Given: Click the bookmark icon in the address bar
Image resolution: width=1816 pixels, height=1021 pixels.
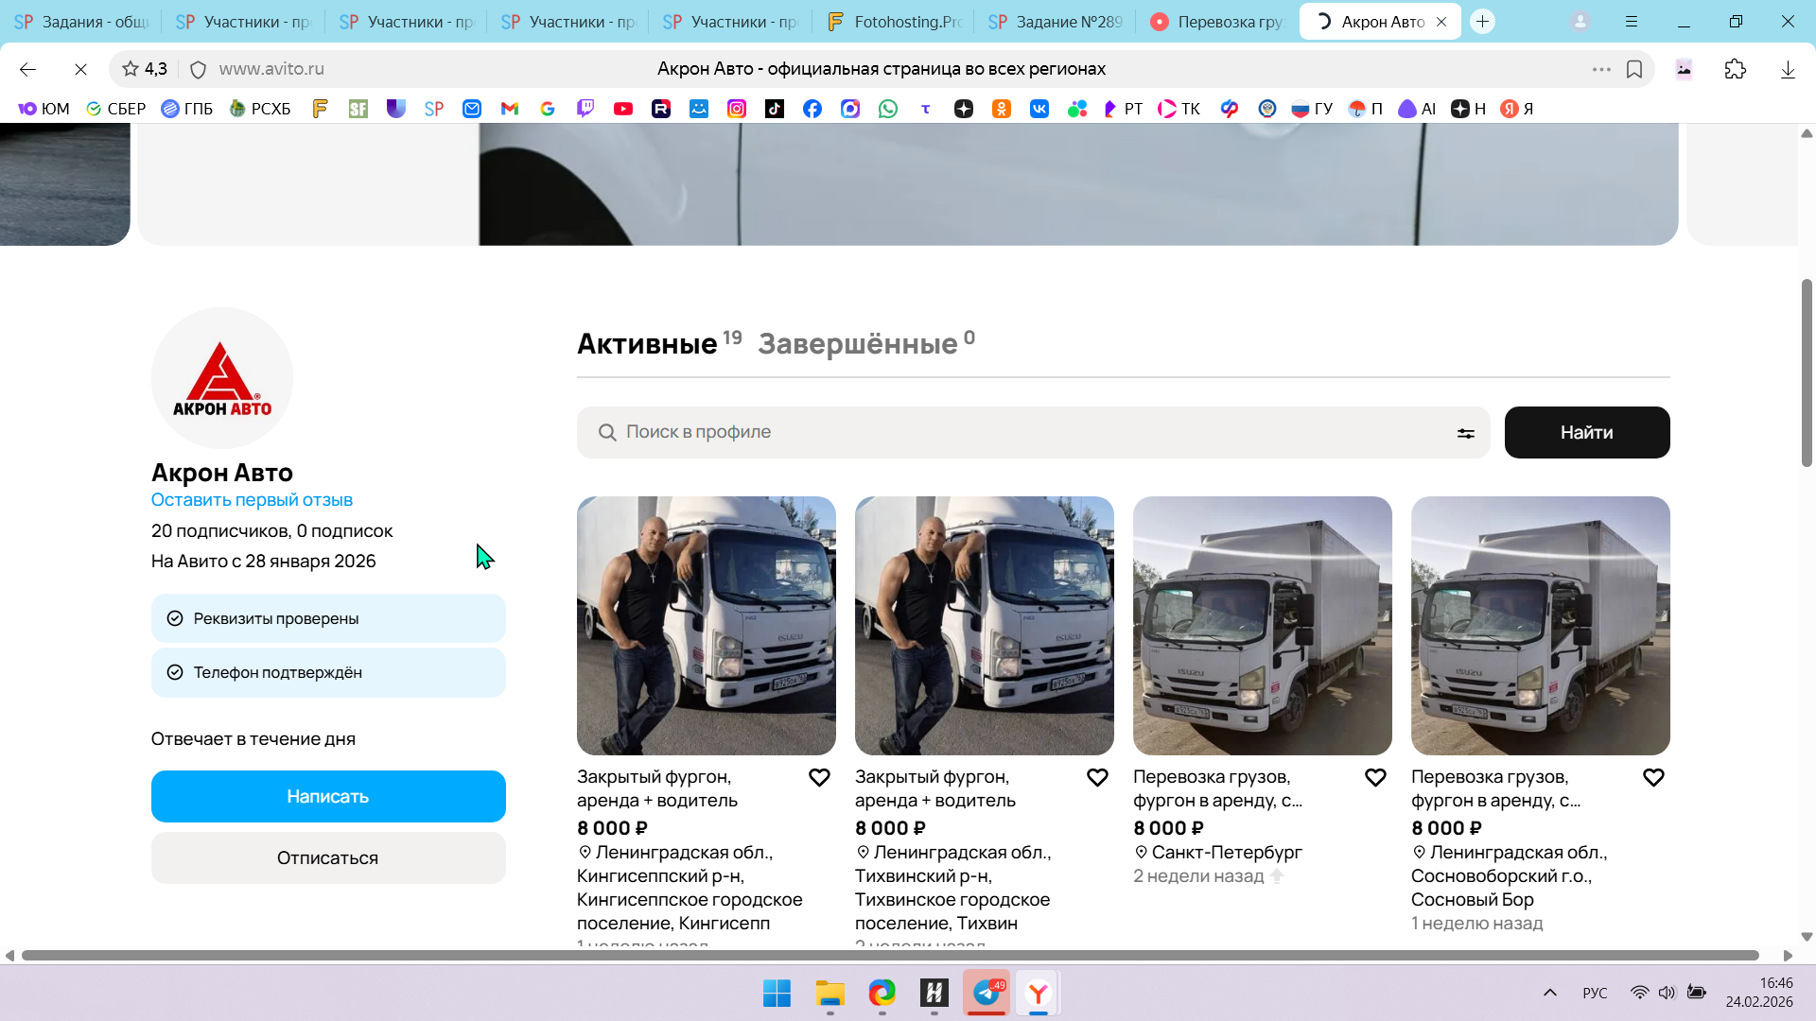Looking at the screenshot, I should [x=1634, y=69].
